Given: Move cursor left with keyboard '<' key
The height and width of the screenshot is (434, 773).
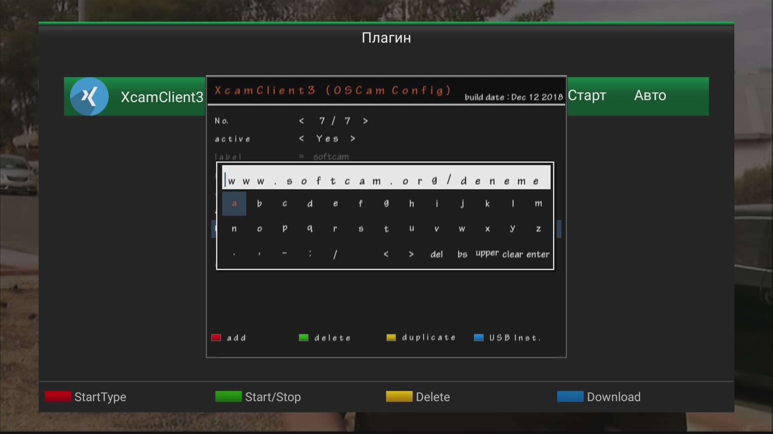Looking at the screenshot, I should pos(386,254).
